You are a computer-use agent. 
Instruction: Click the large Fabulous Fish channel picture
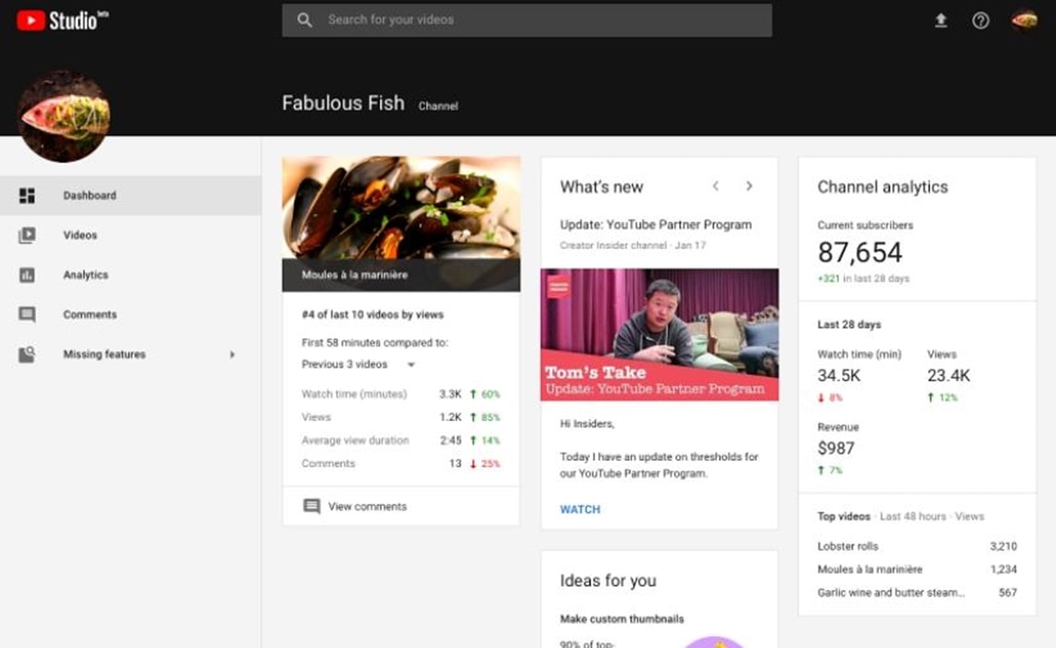pyautogui.click(x=64, y=116)
